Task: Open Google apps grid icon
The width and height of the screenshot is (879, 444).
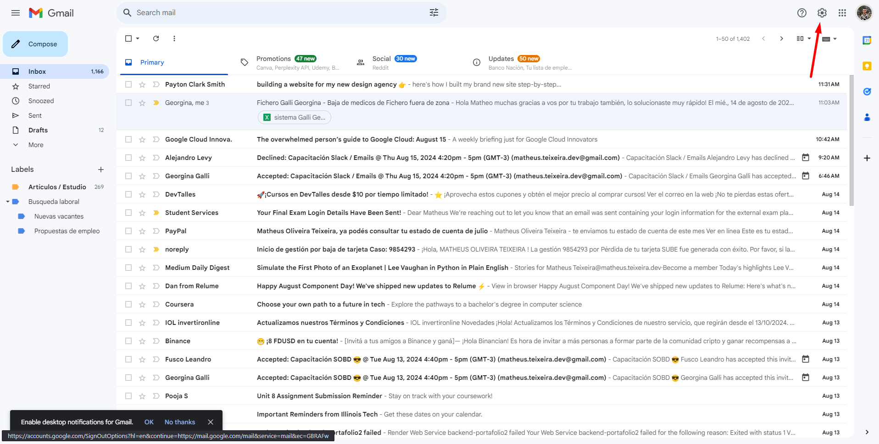Action: point(842,13)
